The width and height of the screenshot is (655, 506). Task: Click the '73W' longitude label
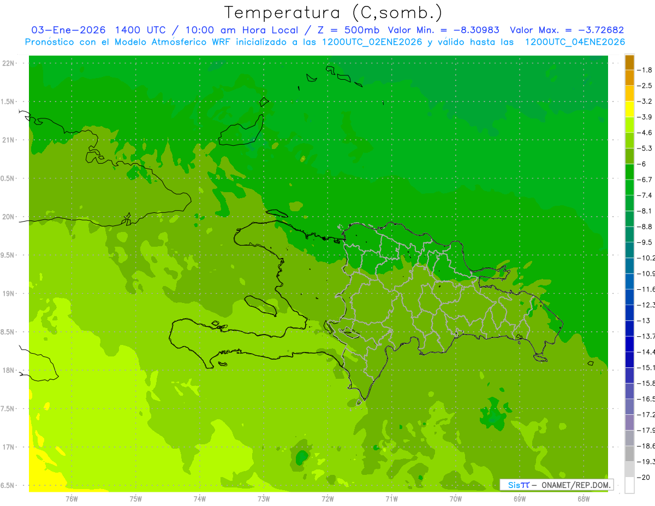(264, 498)
